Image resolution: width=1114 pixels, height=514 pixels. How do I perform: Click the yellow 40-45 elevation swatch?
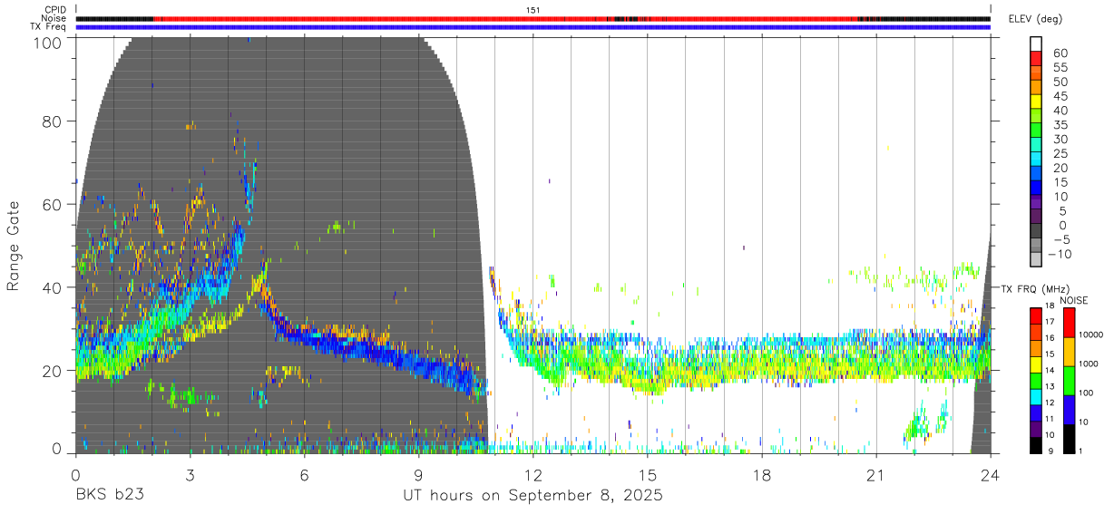point(1036,102)
